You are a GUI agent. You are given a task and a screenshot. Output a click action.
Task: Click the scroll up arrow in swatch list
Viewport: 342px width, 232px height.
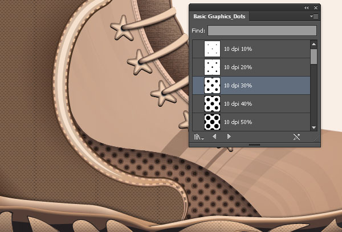[x=313, y=44]
